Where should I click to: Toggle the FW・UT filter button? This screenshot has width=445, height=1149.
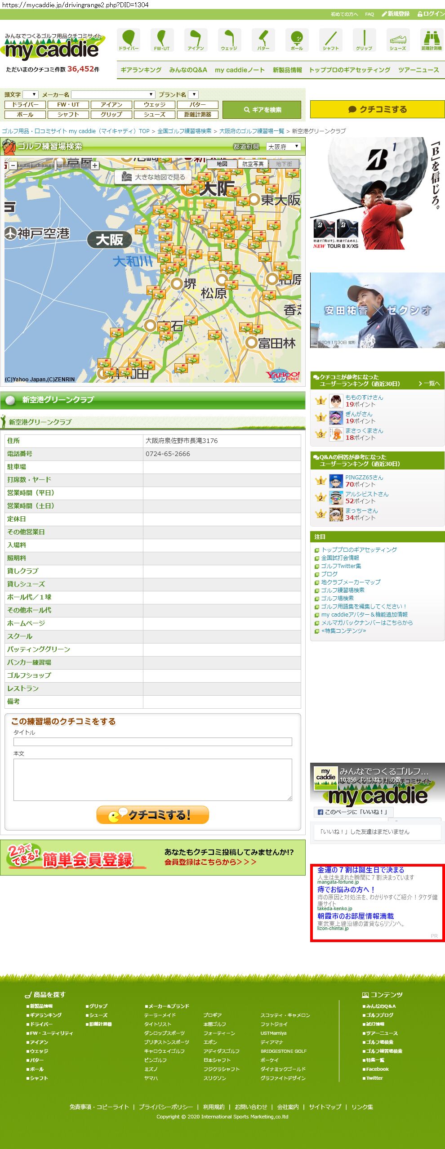coord(68,104)
